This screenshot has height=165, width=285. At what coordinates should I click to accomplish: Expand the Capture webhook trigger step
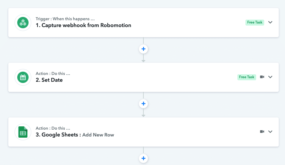[270, 22]
